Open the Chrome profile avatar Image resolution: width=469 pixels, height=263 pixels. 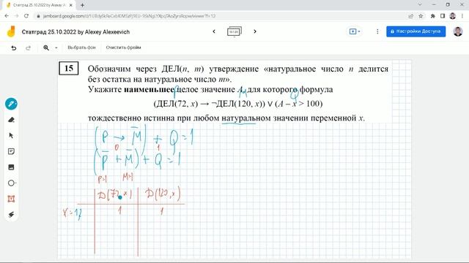pos(453,16)
